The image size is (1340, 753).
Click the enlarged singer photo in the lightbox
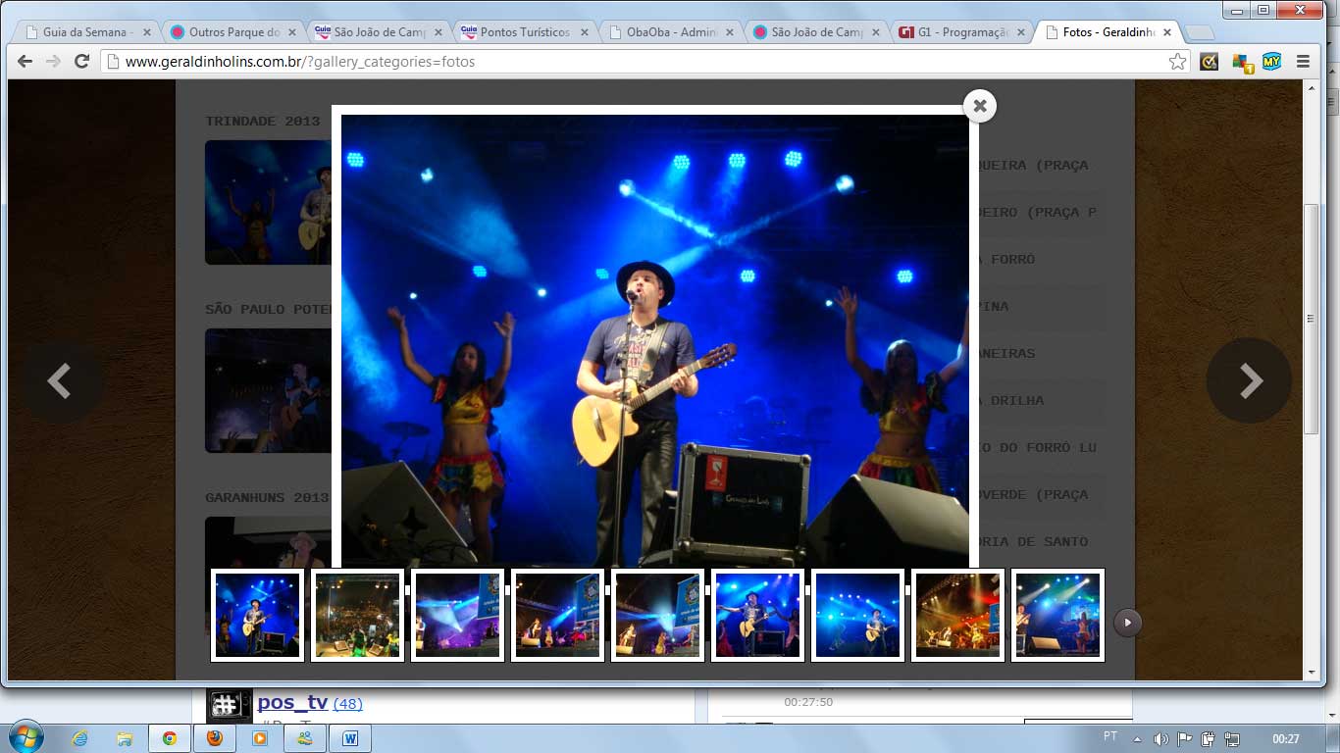654,340
